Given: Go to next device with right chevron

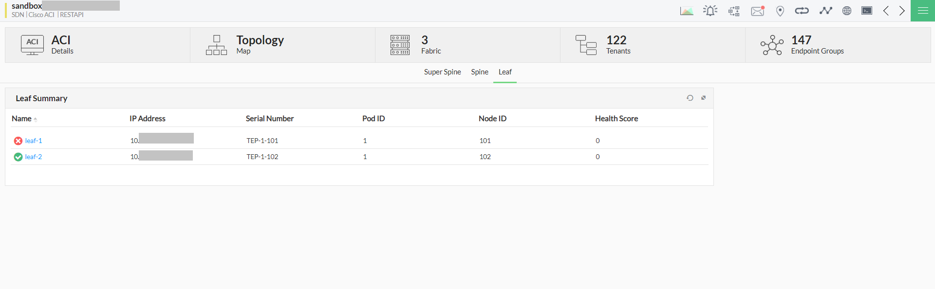Looking at the screenshot, I should point(902,11).
